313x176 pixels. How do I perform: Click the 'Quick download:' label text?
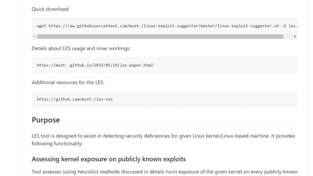click(x=50, y=9)
